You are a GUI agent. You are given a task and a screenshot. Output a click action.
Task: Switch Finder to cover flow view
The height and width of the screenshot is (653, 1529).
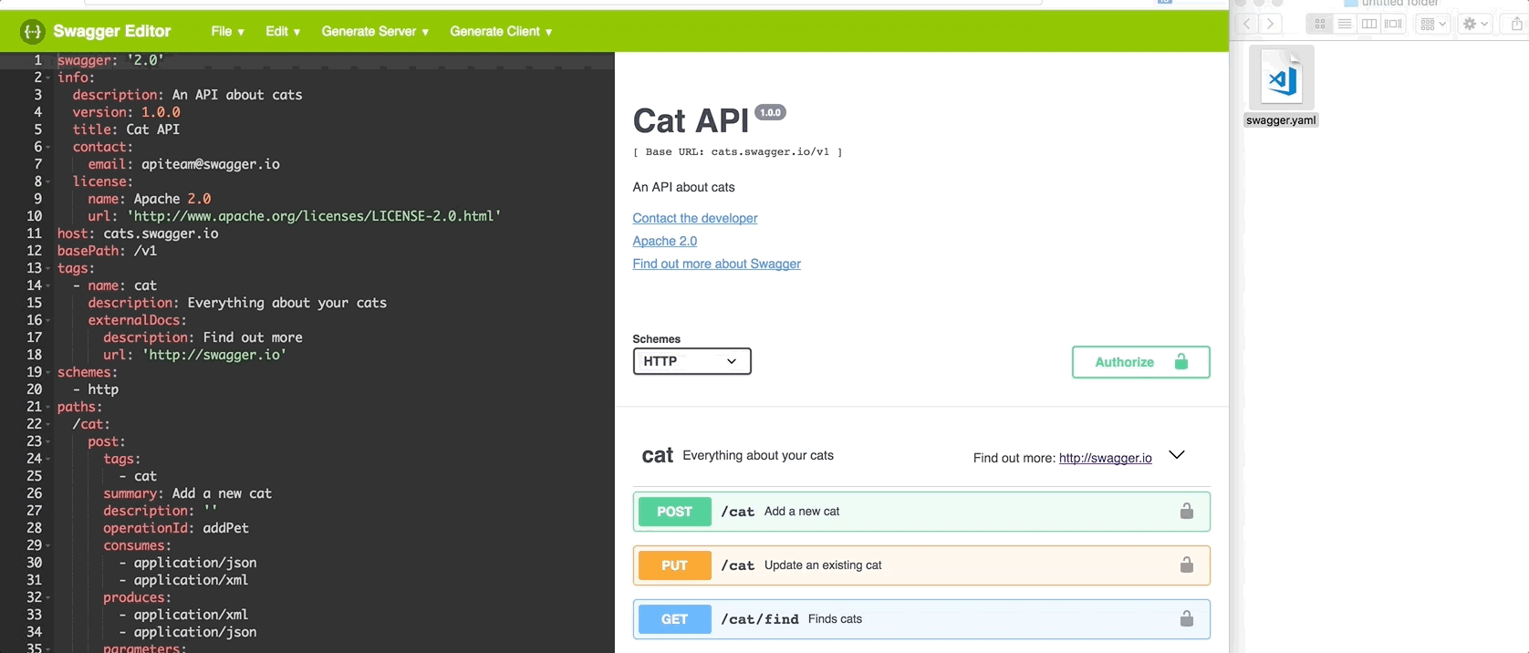pos(1393,24)
